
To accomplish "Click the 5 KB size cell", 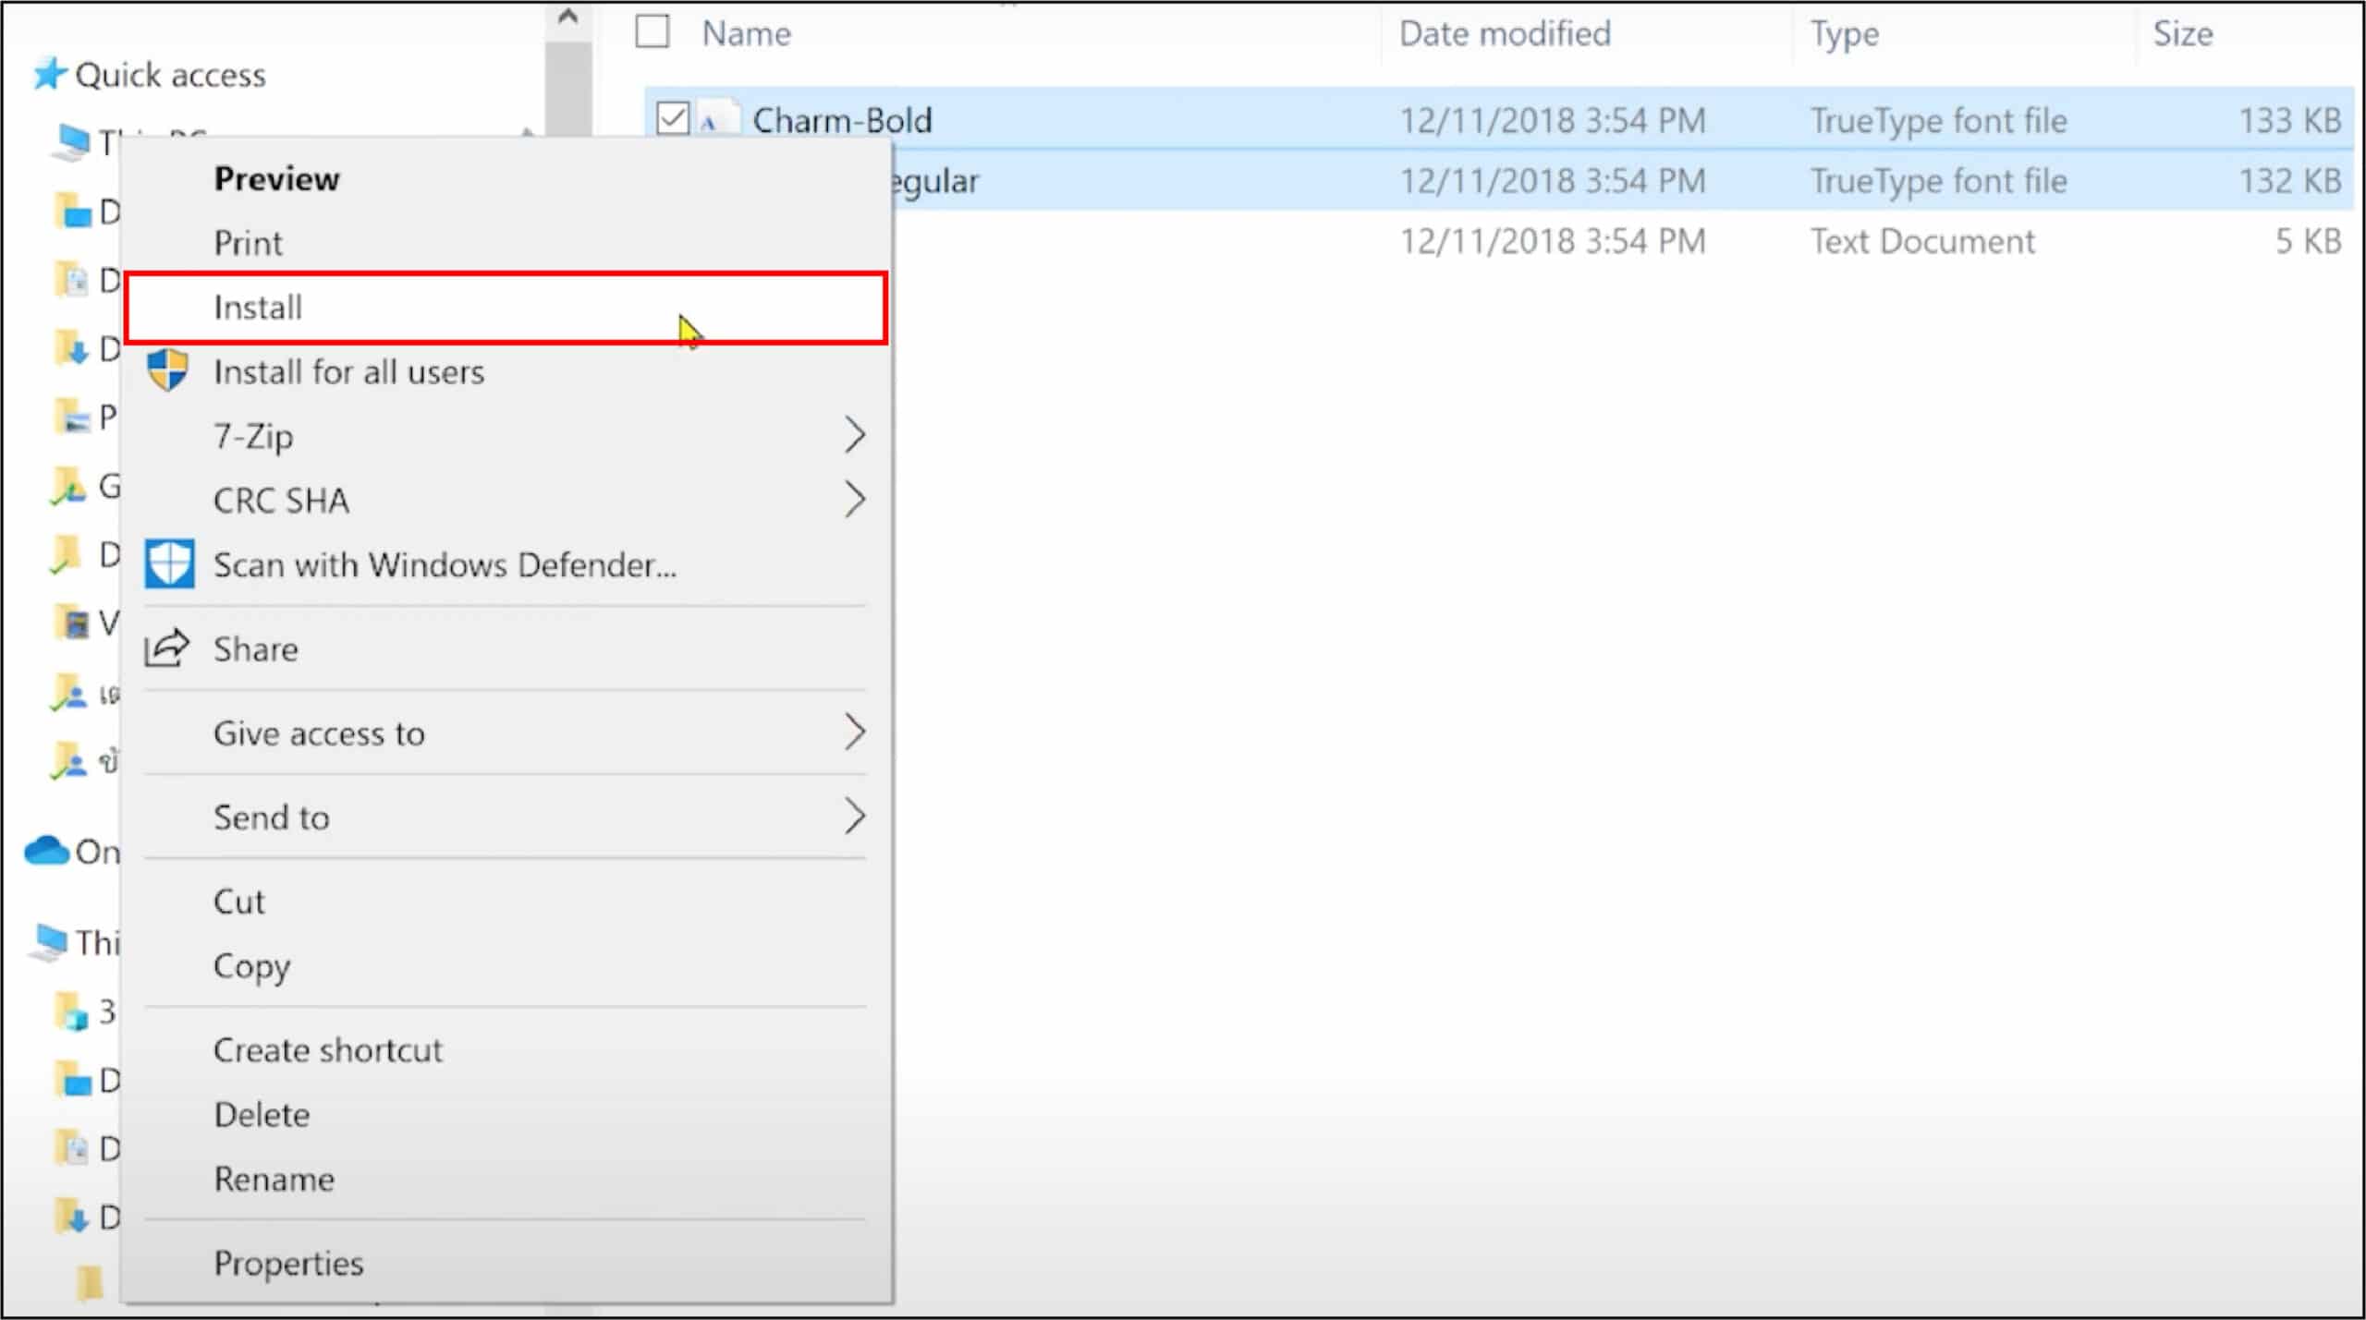I will point(2308,241).
